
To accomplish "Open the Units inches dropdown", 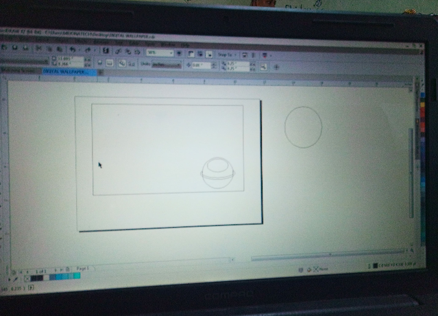I will (167, 65).
